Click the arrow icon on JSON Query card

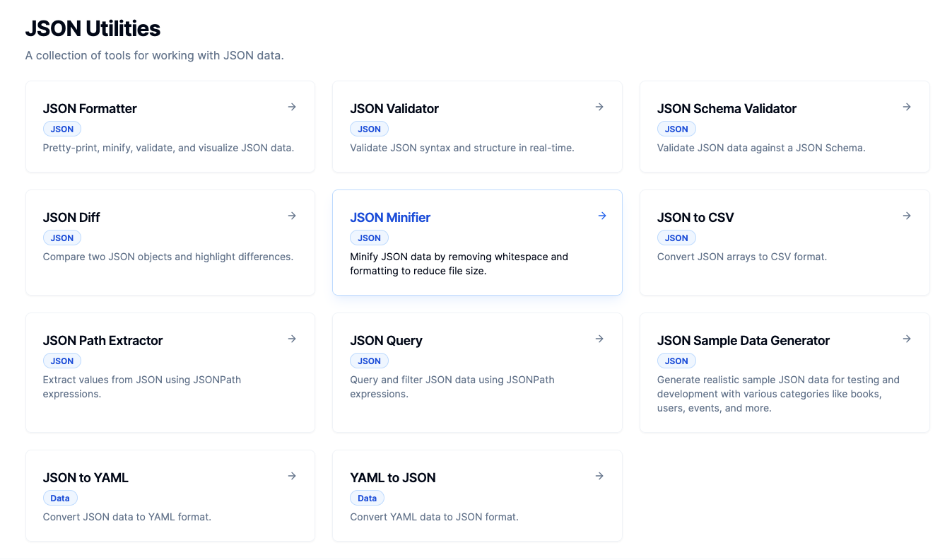pos(599,339)
